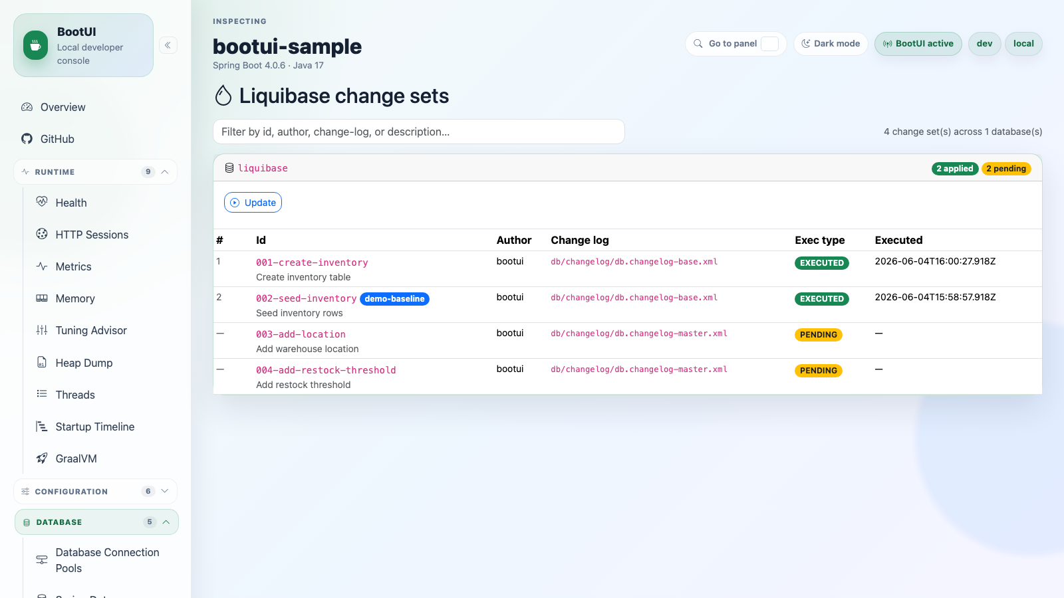This screenshot has width=1064, height=598.
Task: Click the Metrics pulse icon
Action: pos(42,266)
